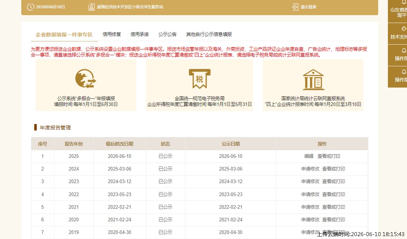The width and height of the screenshot is (407, 239).
Task: Click 申请修改 for the 2020 report
Action: [310, 220]
